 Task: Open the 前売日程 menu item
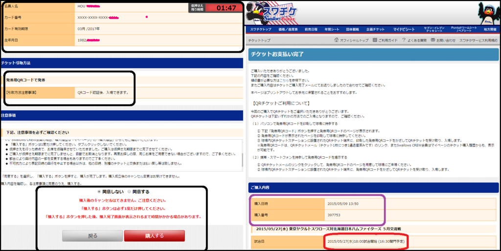coord(311,29)
